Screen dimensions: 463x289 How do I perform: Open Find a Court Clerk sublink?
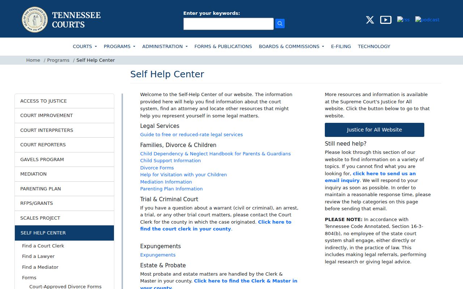[43, 246]
